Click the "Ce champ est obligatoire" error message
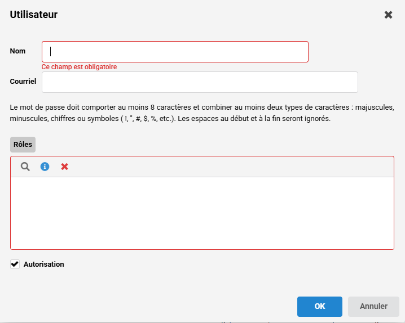This screenshot has width=405, height=323. (79, 67)
